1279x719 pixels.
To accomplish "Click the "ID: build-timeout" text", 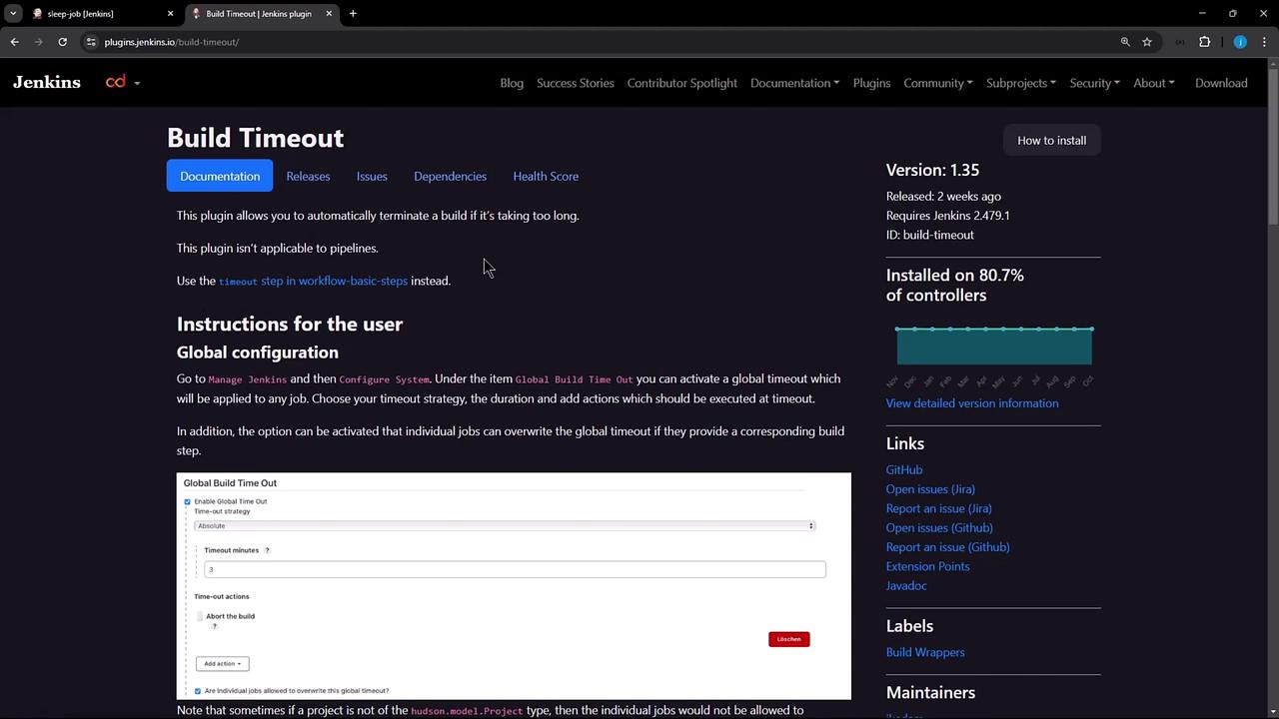I will click(930, 235).
